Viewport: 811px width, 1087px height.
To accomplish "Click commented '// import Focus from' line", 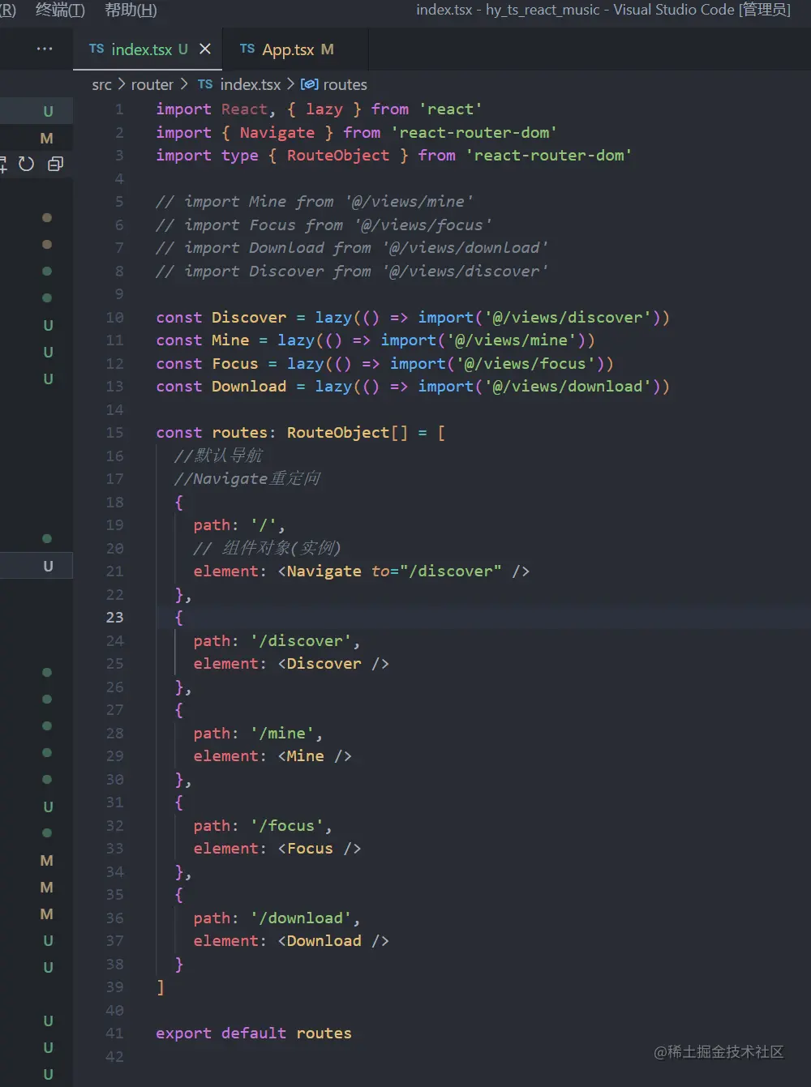I will pyautogui.click(x=324, y=225).
